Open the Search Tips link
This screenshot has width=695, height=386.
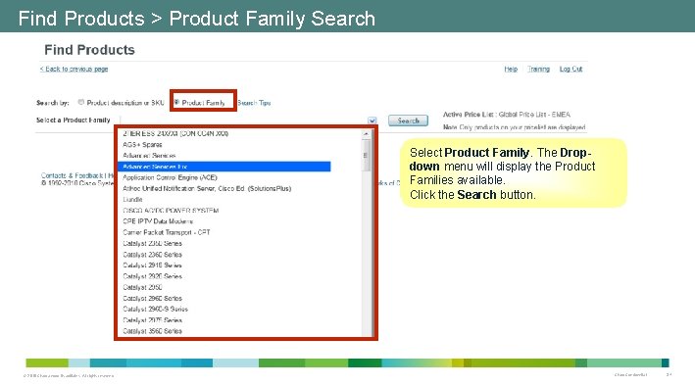[254, 103]
